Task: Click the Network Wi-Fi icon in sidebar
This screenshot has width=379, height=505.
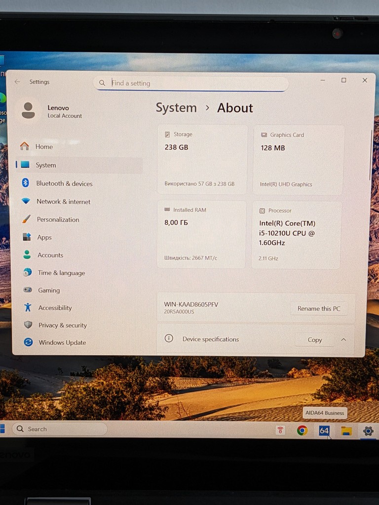Action: [26, 201]
